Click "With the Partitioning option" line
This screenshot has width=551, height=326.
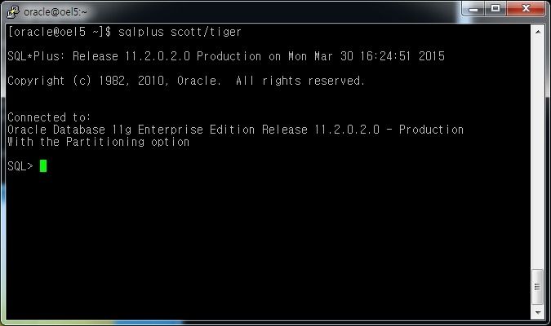[x=99, y=142]
